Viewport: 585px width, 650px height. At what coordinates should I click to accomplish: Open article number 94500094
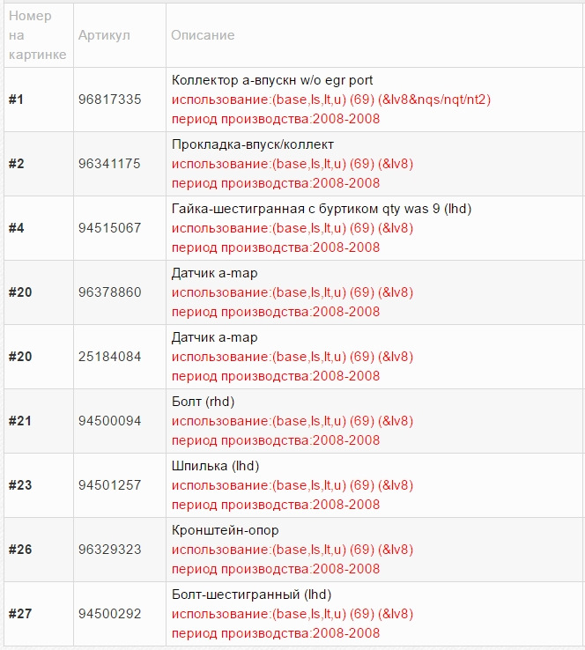tap(109, 421)
